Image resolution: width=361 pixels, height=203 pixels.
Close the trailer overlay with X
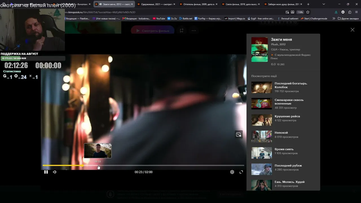[x=352, y=30]
